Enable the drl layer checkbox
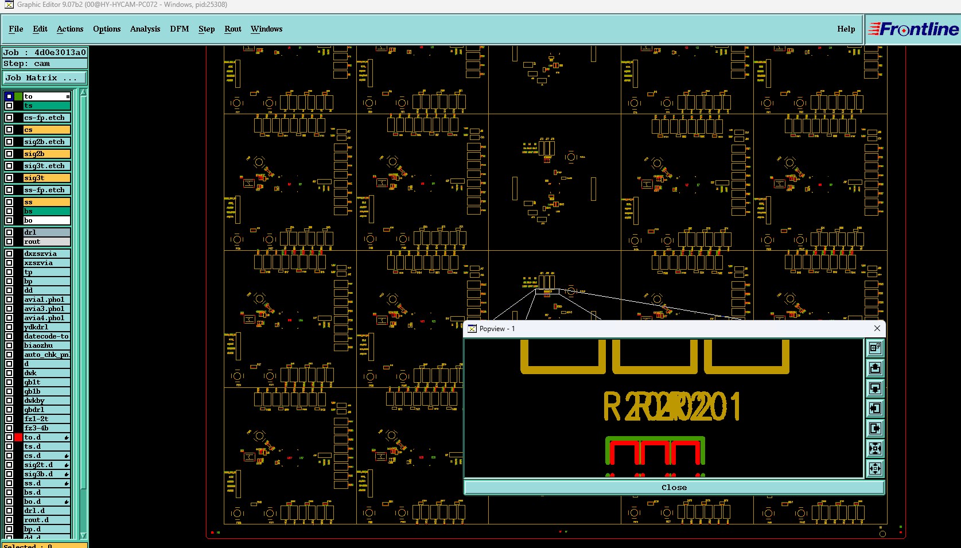This screenshot has height=548, width=961. [x=9, y=232]
